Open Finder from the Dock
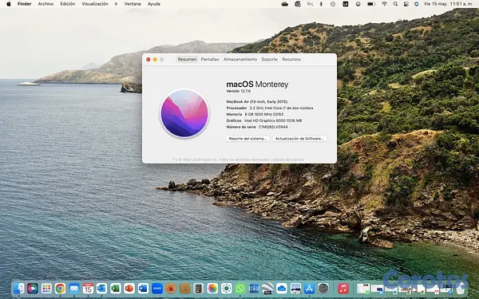This screenshot has height=299, width=479. click(x=19, y=288)
